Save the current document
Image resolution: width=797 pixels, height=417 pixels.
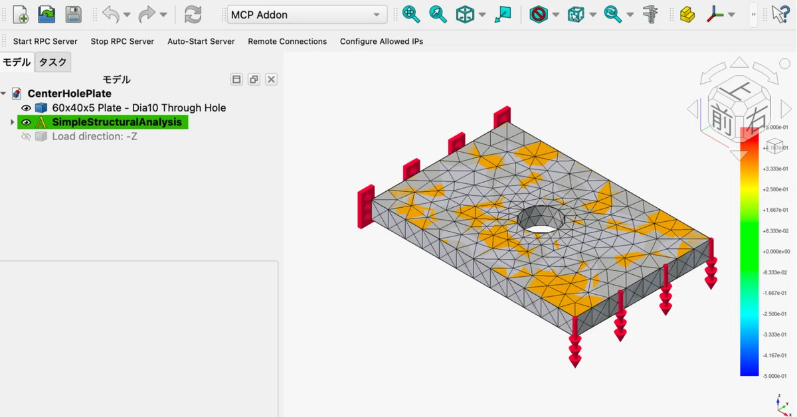[x=73, y=14]
